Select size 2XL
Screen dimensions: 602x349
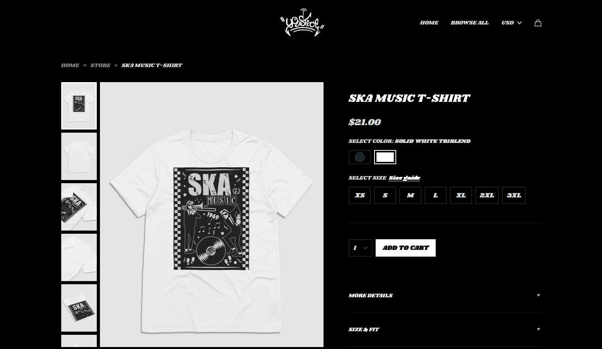487,195
